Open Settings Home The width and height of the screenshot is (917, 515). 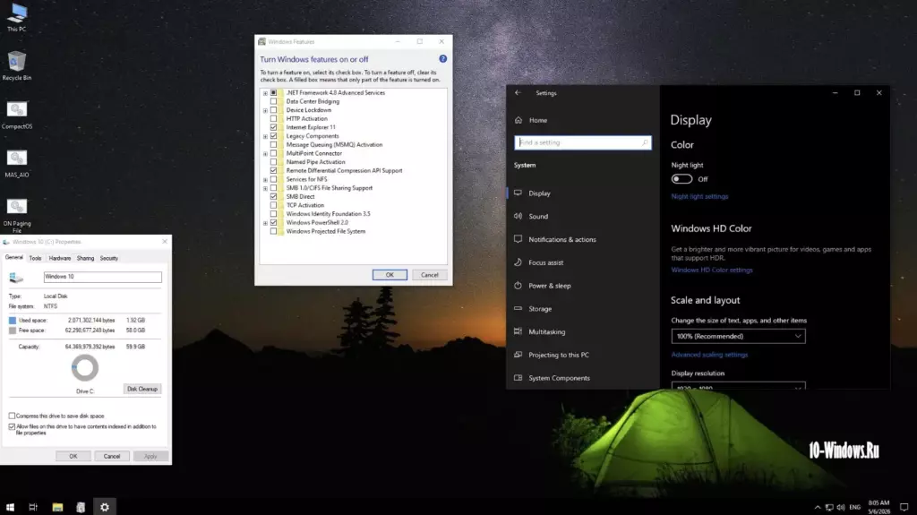click(x=537, y=120)
